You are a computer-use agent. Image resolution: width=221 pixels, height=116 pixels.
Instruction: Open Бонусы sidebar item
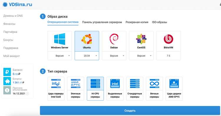click(x=8, y=40)
